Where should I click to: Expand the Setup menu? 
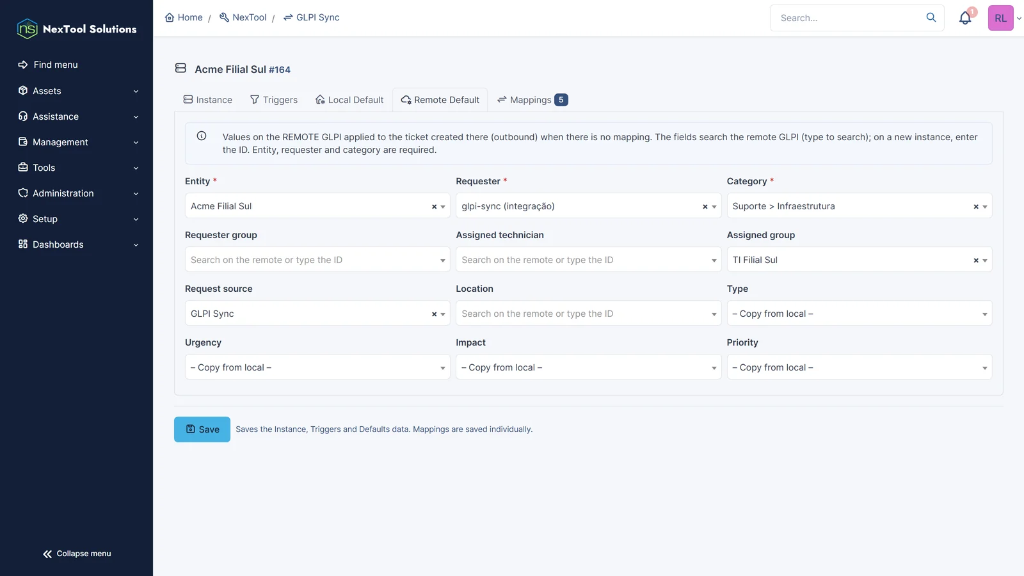pos(77,219)
